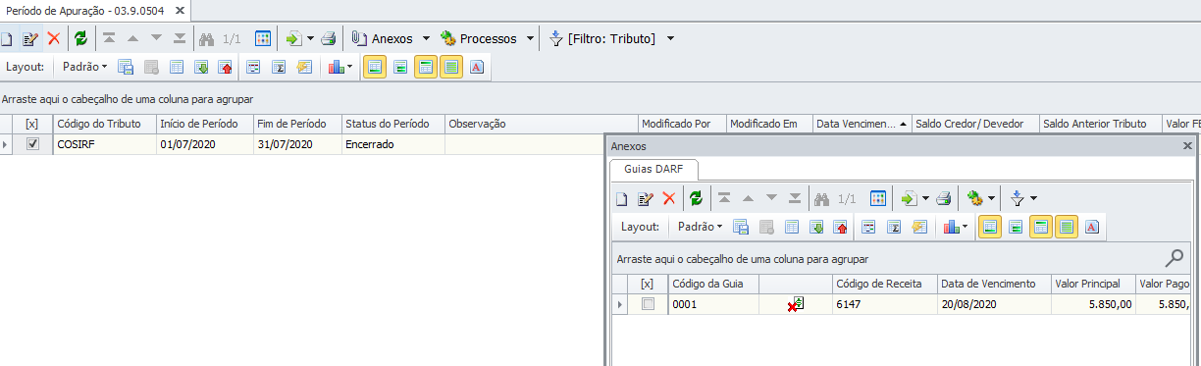Expand the Filtro: Tributo dropdown arrow
1201x366 pixels.
[670, 39]
